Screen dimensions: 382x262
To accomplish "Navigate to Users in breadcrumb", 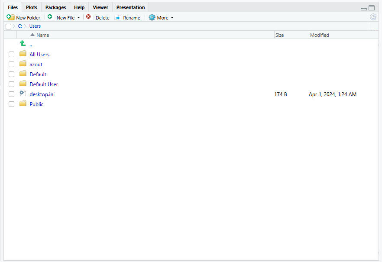I will click(35, 26).
